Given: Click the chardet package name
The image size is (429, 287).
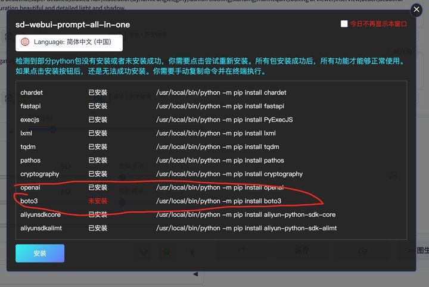Looking at the screenshot, I should coord(32,92).
